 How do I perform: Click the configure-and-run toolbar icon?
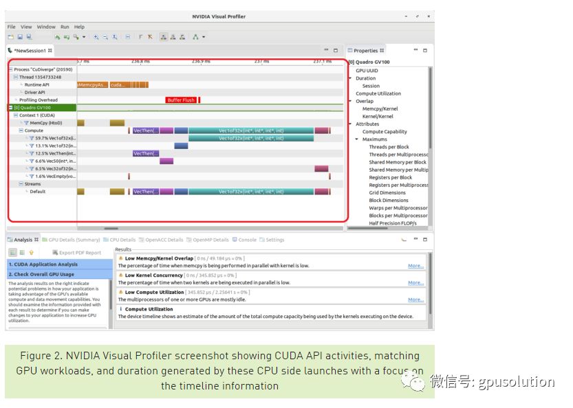pos(76,37)
